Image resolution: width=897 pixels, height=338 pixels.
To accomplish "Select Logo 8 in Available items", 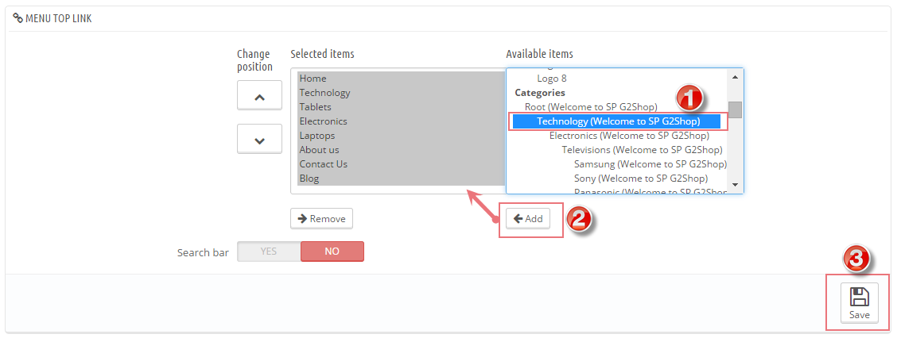I will (x=551, y=79).
